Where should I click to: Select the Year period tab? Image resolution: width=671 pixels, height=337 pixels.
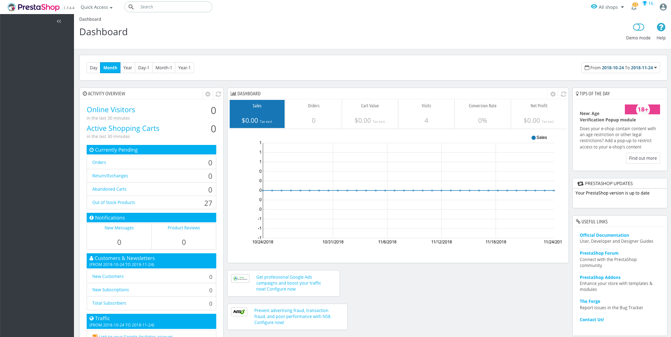click(128, 68)
